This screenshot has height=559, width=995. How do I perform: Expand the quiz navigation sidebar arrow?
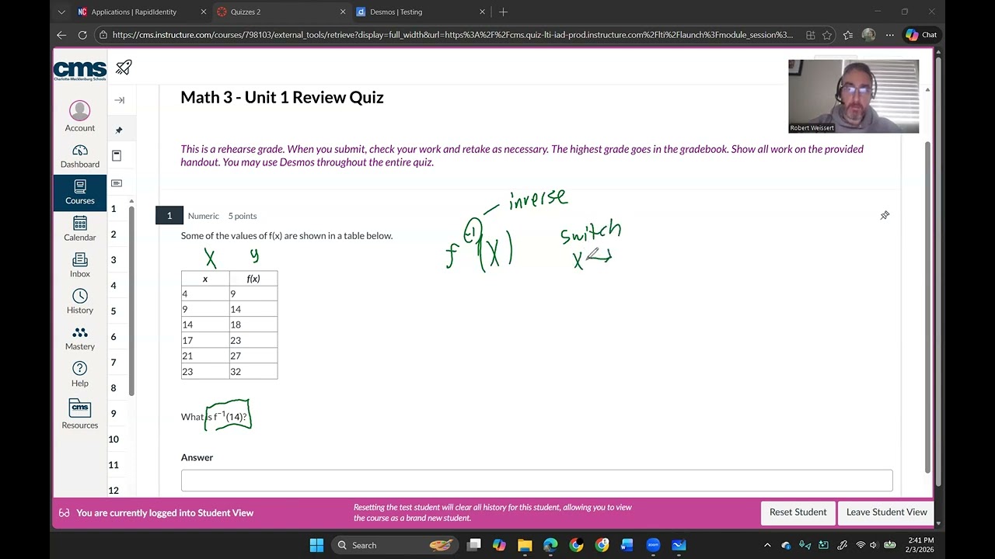click(x=119, y=100)
